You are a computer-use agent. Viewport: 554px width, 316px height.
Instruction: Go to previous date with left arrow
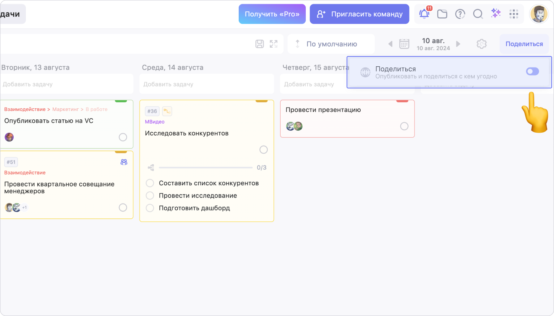390,44
